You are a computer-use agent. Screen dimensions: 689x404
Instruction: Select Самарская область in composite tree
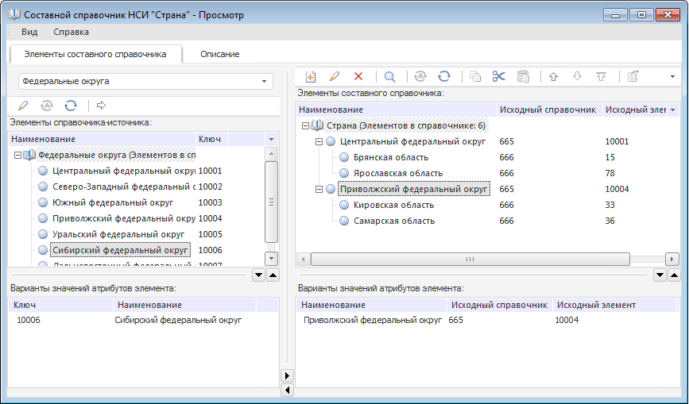tap(393, 221)
